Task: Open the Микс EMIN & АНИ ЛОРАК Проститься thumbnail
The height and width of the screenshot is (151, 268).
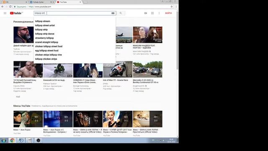Action: point(148,119)
